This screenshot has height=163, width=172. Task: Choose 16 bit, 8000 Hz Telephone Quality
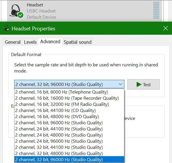[x=69, y=92]
